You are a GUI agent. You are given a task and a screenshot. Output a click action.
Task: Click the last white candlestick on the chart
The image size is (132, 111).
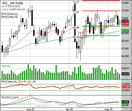pyautogui.click(x=119, y=22)
